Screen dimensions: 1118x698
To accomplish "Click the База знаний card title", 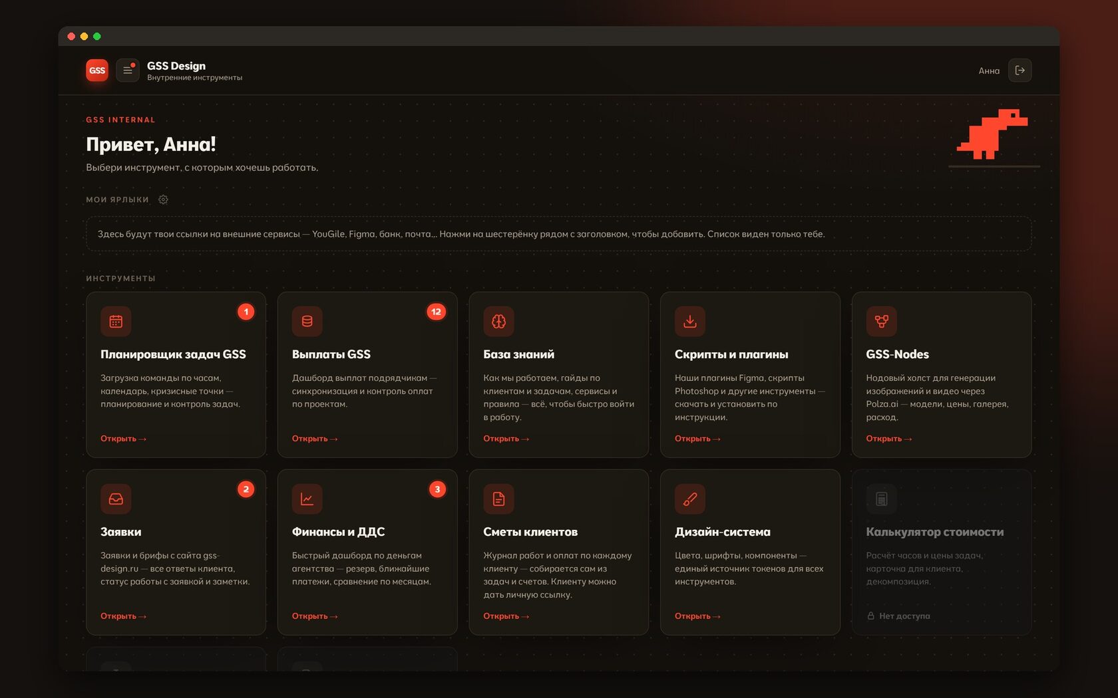I will point(518,354).
